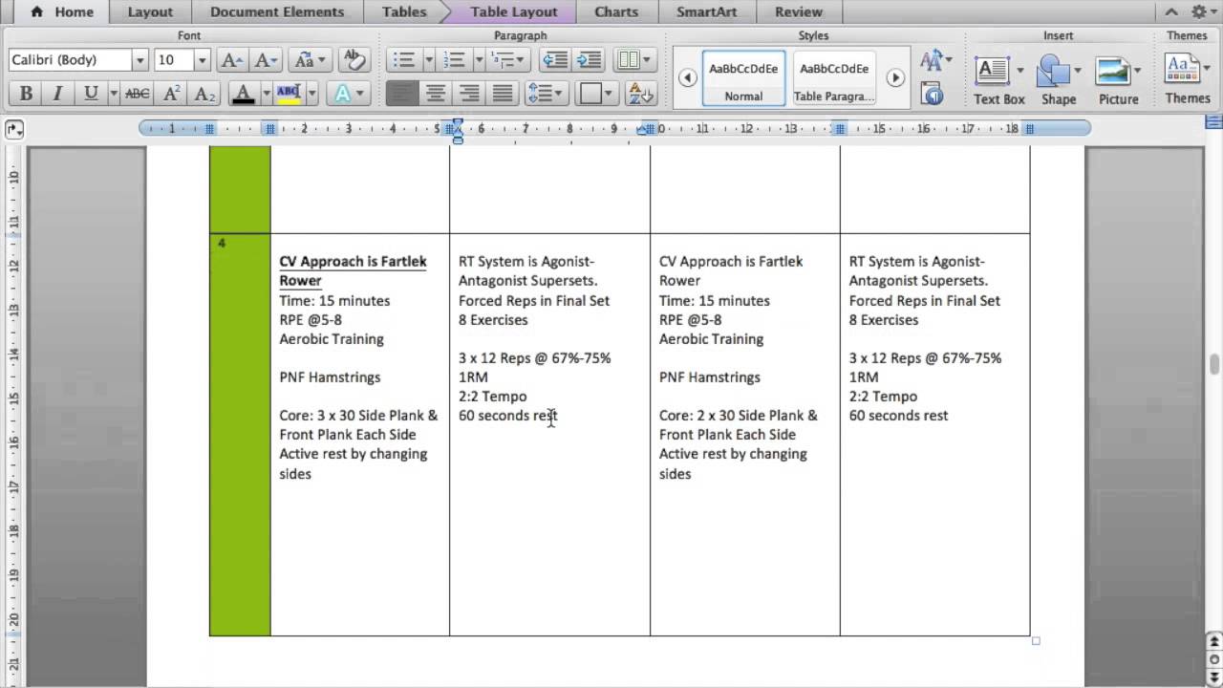Apply the Normal style

coord(743,77)
